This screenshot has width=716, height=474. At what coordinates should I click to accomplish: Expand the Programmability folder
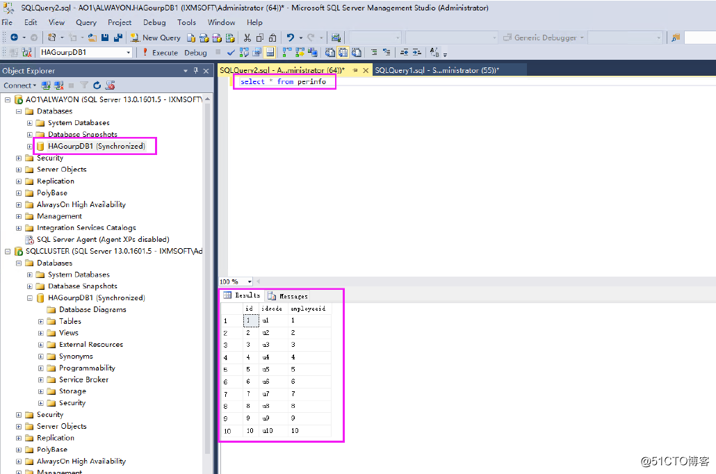click(40, 368)
